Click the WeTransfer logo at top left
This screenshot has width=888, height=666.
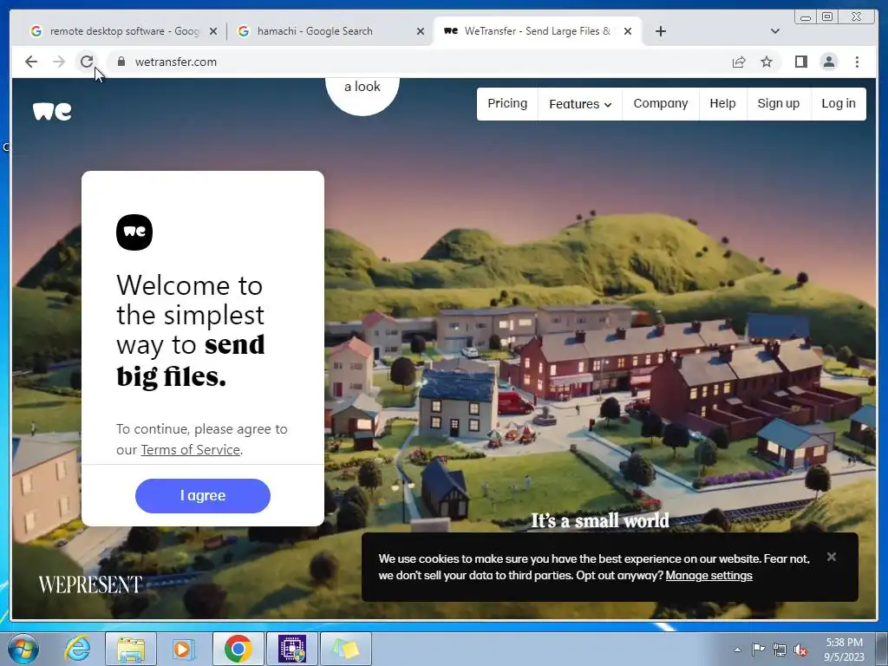pyautogui.click(x=52, y=111)
